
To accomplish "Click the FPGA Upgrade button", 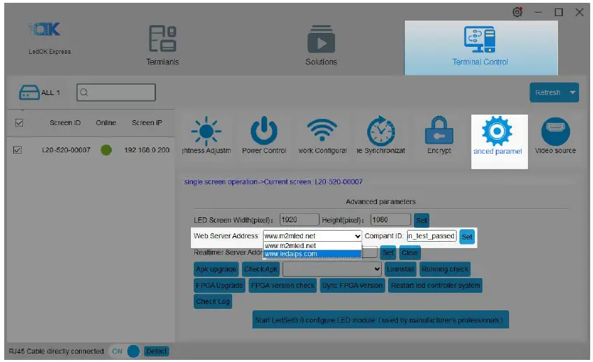I will 220,285.
